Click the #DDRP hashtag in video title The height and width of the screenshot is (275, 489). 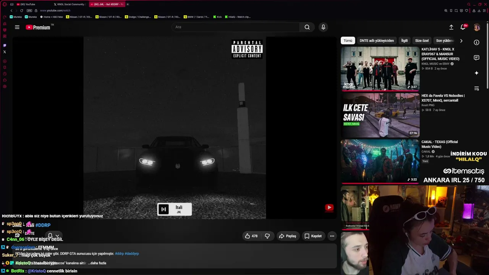pyautogui.click(x=43, y=225)
